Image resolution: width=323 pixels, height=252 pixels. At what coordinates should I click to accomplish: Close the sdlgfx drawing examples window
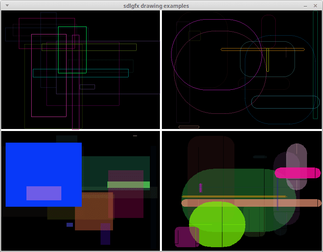(315, 6)
